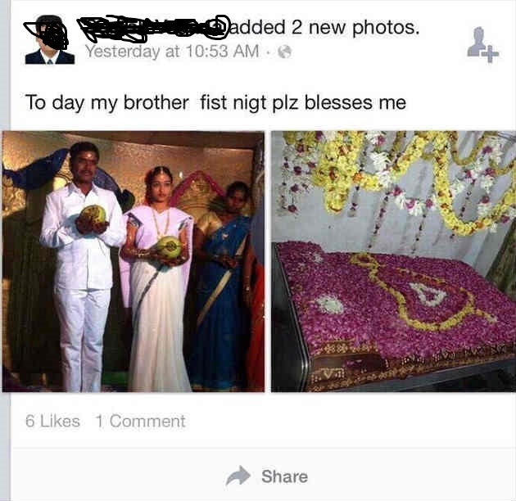
Task: Click the Share arrow icon
Action: coord(238,476)
